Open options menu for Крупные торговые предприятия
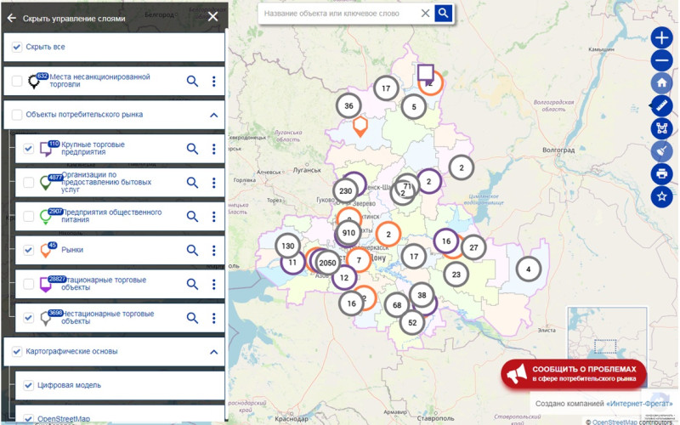This screenshot has height=425, width=680. pyautogui.click(x=213, y=149)
